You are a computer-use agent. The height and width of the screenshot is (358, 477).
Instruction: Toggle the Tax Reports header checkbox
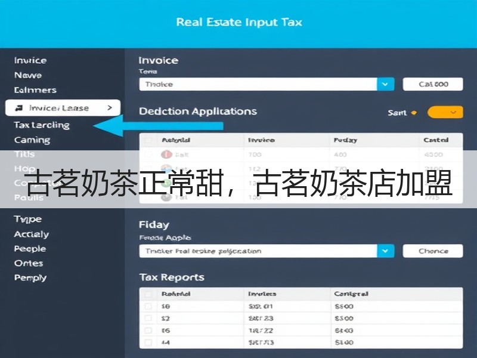coord(148,294)
